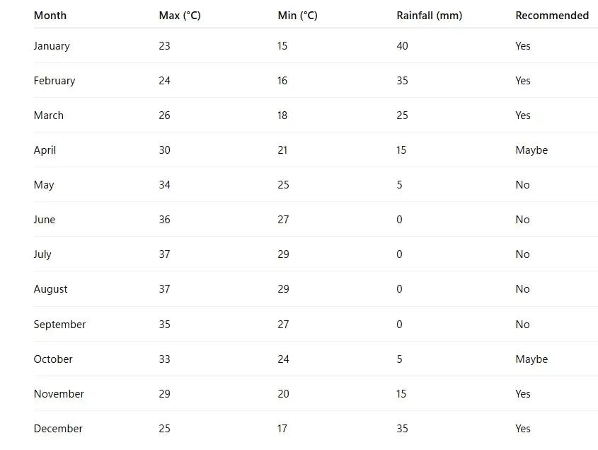This screenshot has width=598, height=450.
Task: Select the August month cell
Action: (51, 289)
